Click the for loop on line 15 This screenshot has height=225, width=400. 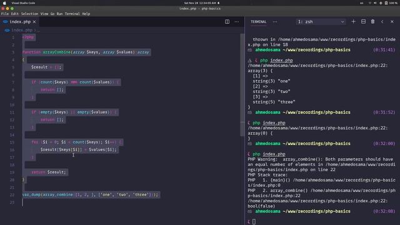coord(77,142)
